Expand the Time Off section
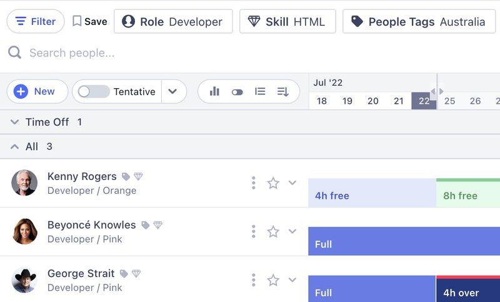This screenshot has height=302, width=500. 15,123
